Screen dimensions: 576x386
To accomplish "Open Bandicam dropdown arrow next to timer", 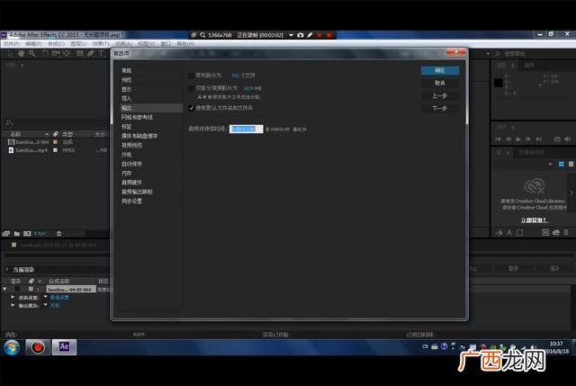I will click(291, 35).
